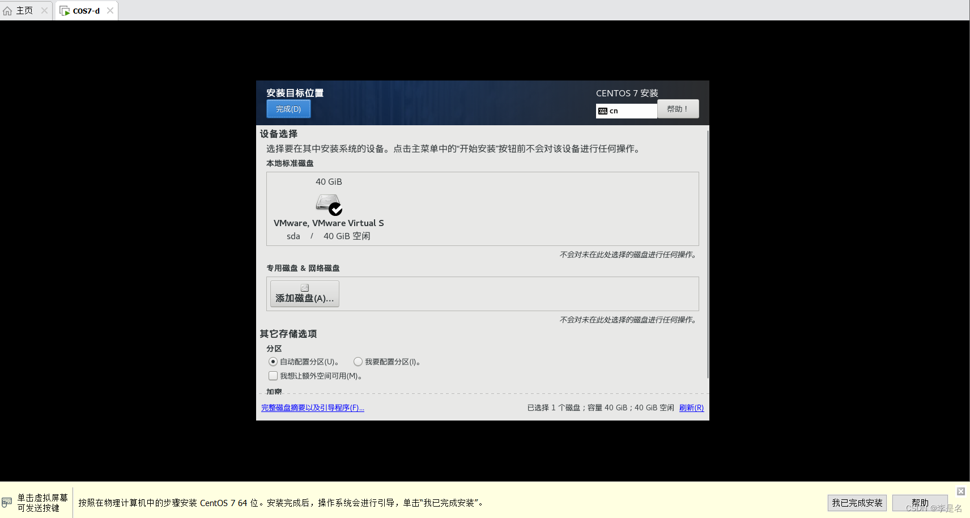
Task: Close the yellow install hint bar
Action: 961,491
